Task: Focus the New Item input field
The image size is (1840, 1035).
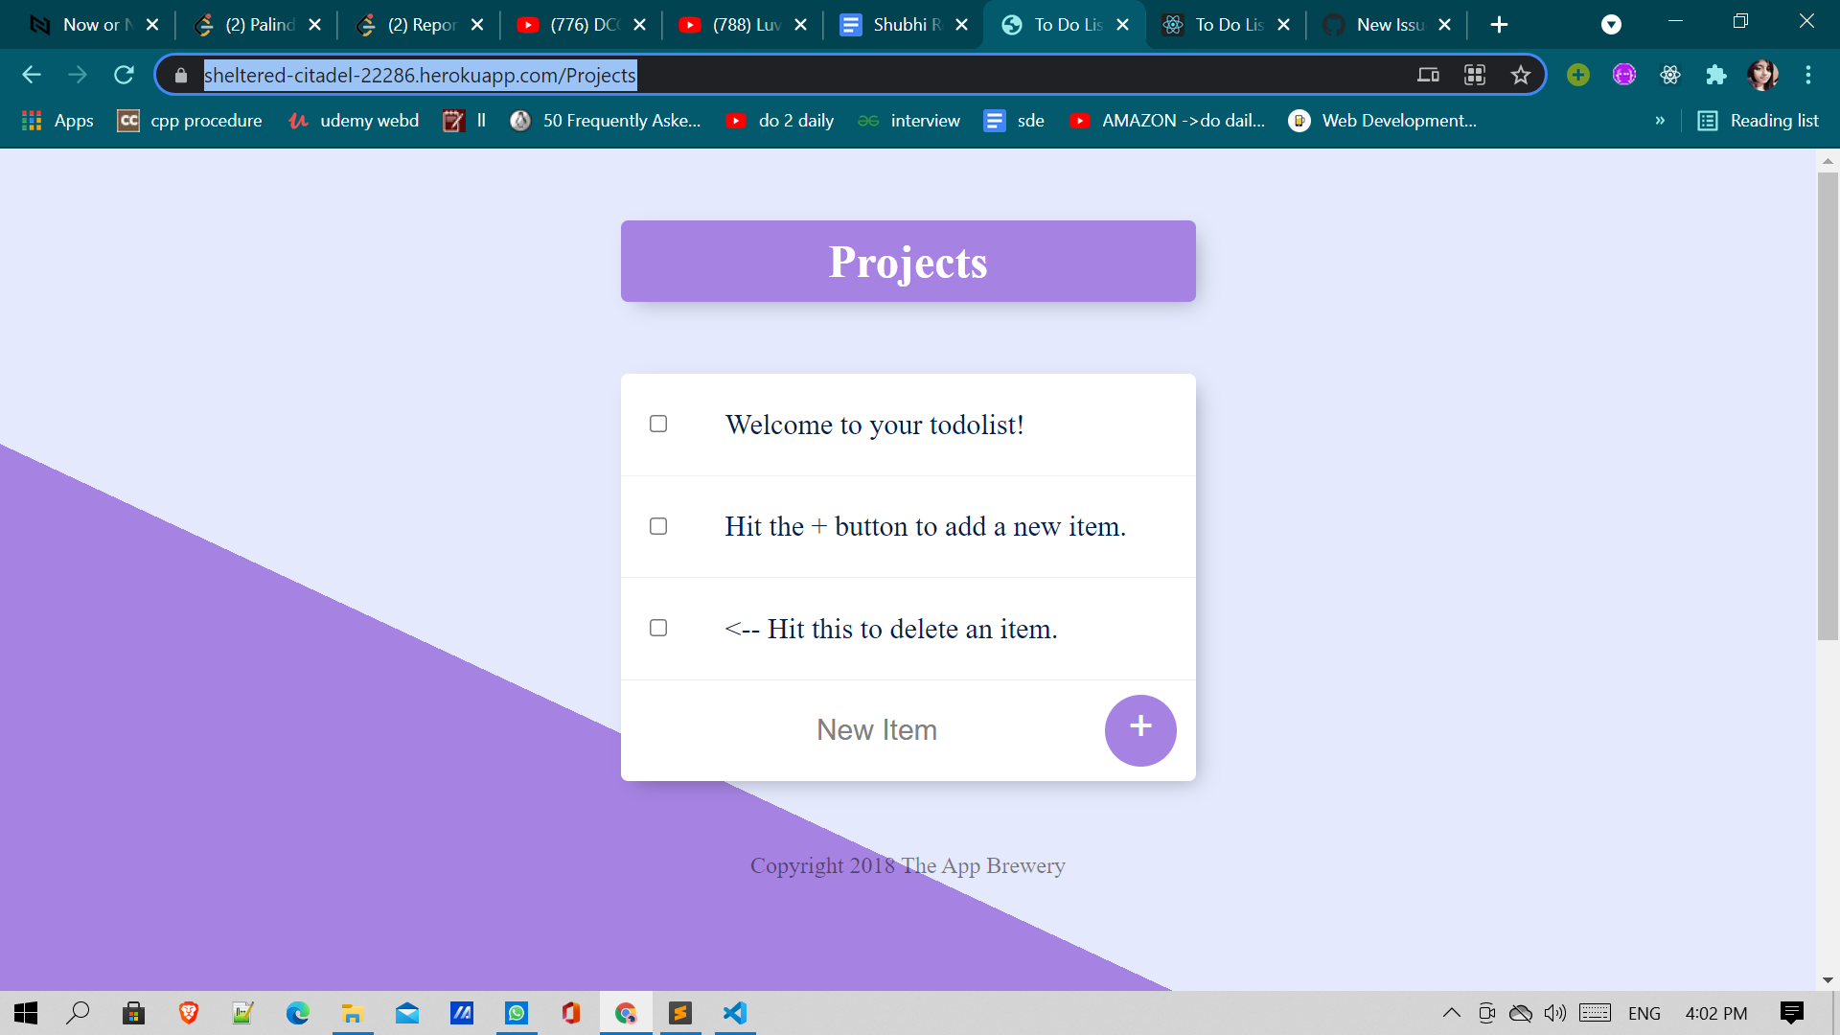Action: [x=876, y=730]
